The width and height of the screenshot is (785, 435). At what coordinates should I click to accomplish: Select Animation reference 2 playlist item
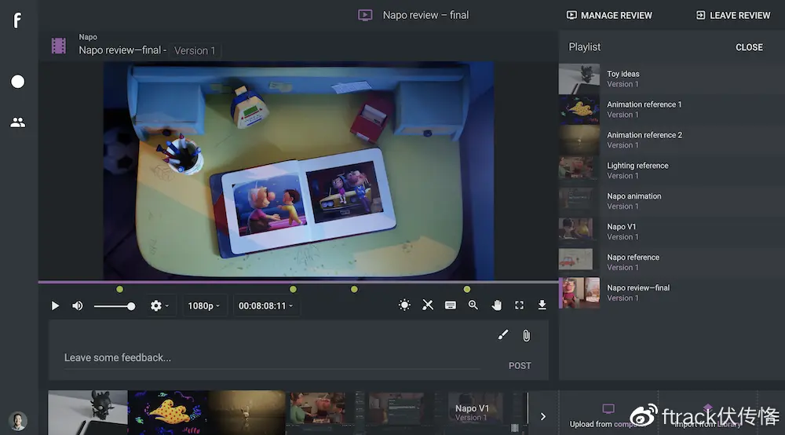pos(671,141)
